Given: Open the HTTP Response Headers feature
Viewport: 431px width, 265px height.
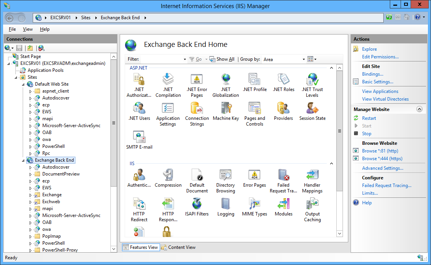Looking at the screenshot, I should tap(168, 210).
